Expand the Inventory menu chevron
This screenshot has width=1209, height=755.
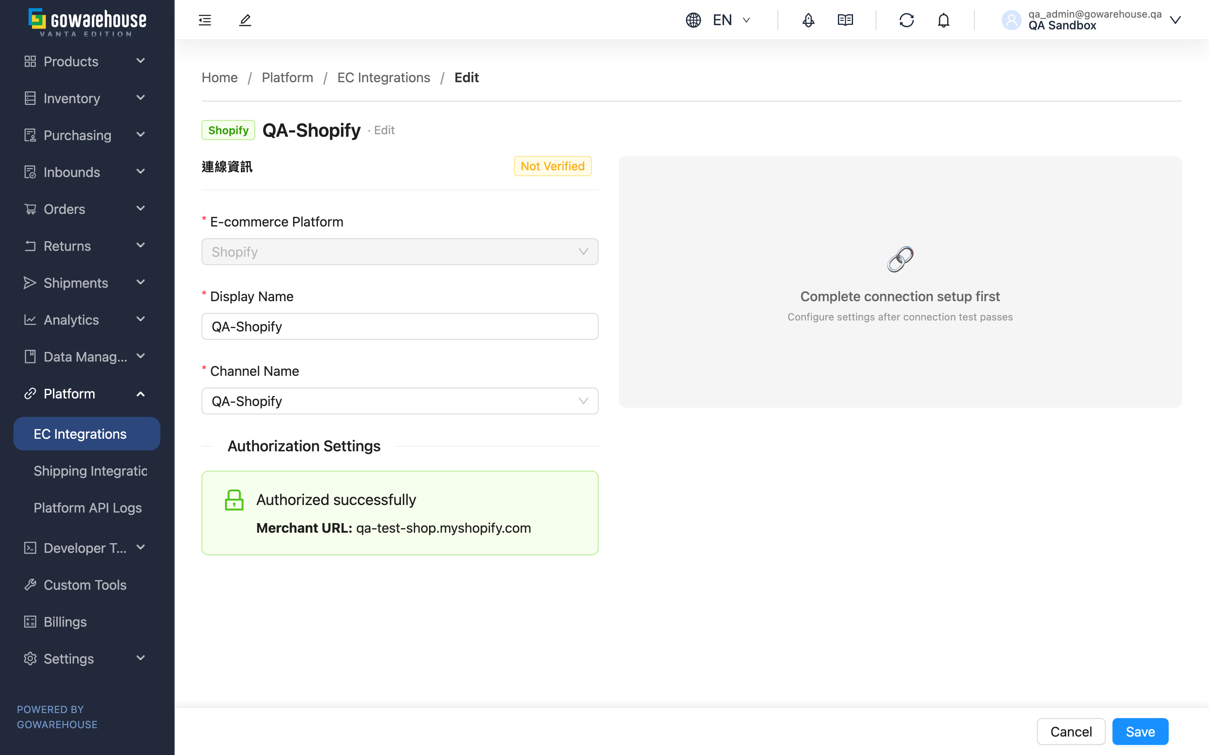[x=141, y=98]
